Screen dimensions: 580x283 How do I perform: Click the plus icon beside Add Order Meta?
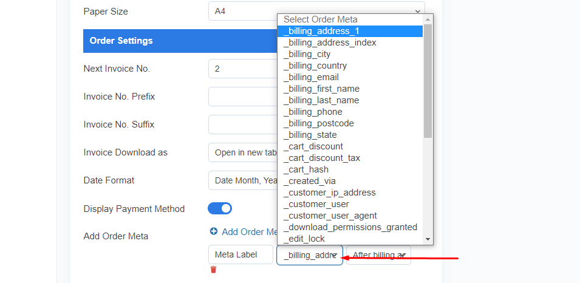pos(214,231)
